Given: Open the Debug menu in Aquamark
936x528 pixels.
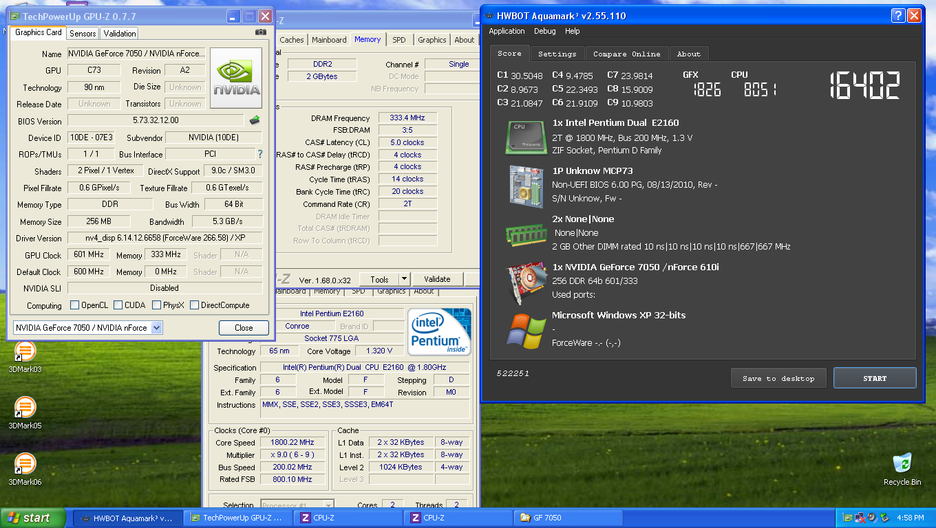Looking at the screenshot, I should coord(545,31).
